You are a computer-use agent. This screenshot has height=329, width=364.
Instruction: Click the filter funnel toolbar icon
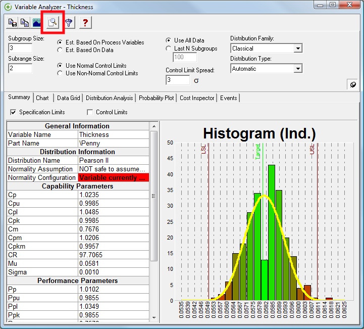coord(69,23)
